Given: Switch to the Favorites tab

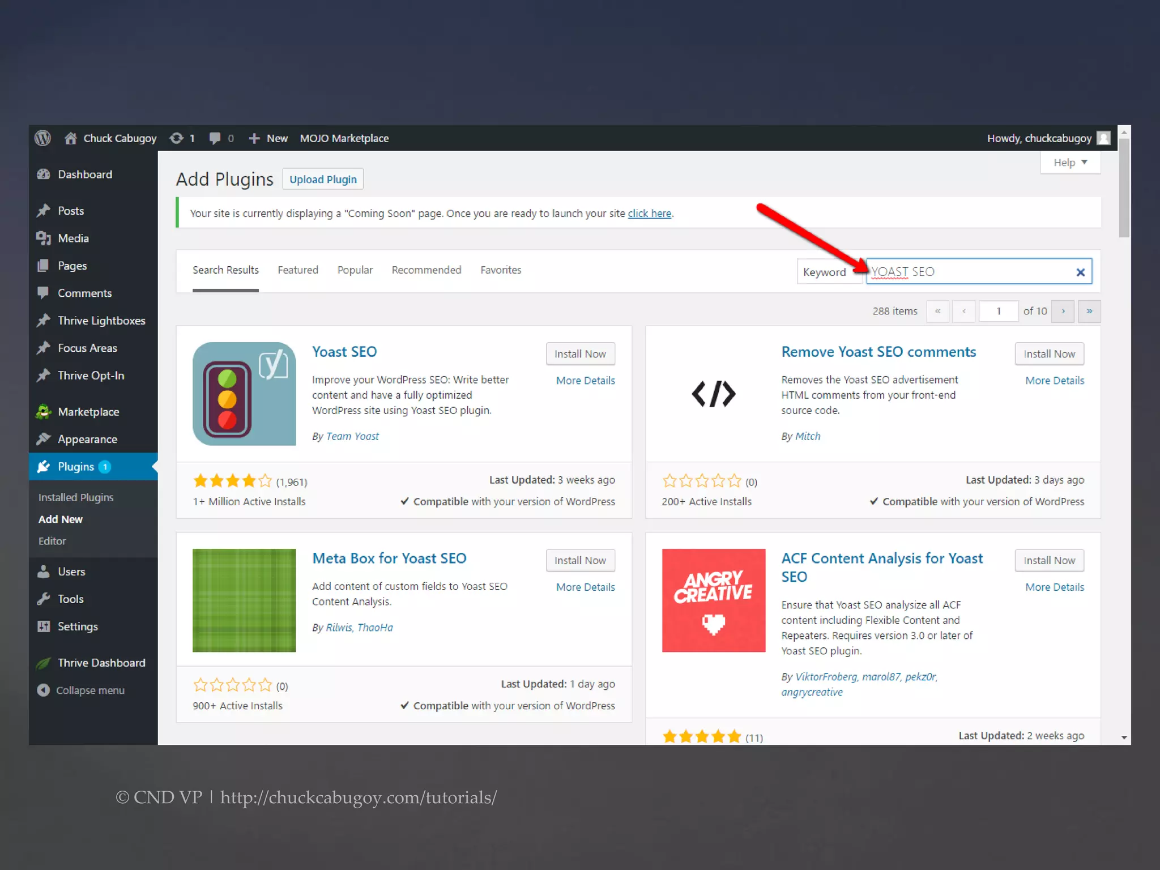Looking at the screenshot, I should (x=501, y=270).
